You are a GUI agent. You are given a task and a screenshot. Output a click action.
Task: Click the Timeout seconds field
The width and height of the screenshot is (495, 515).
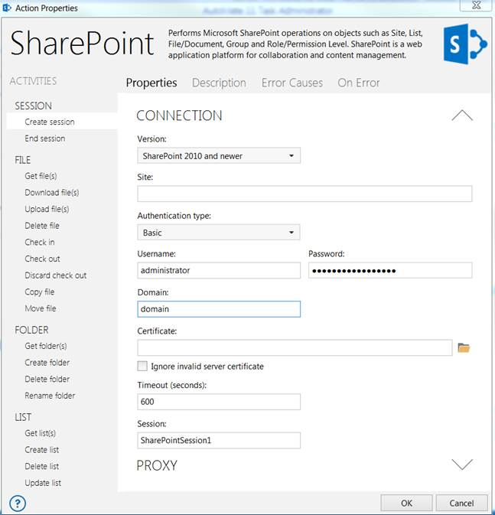[x=219, y=402]
